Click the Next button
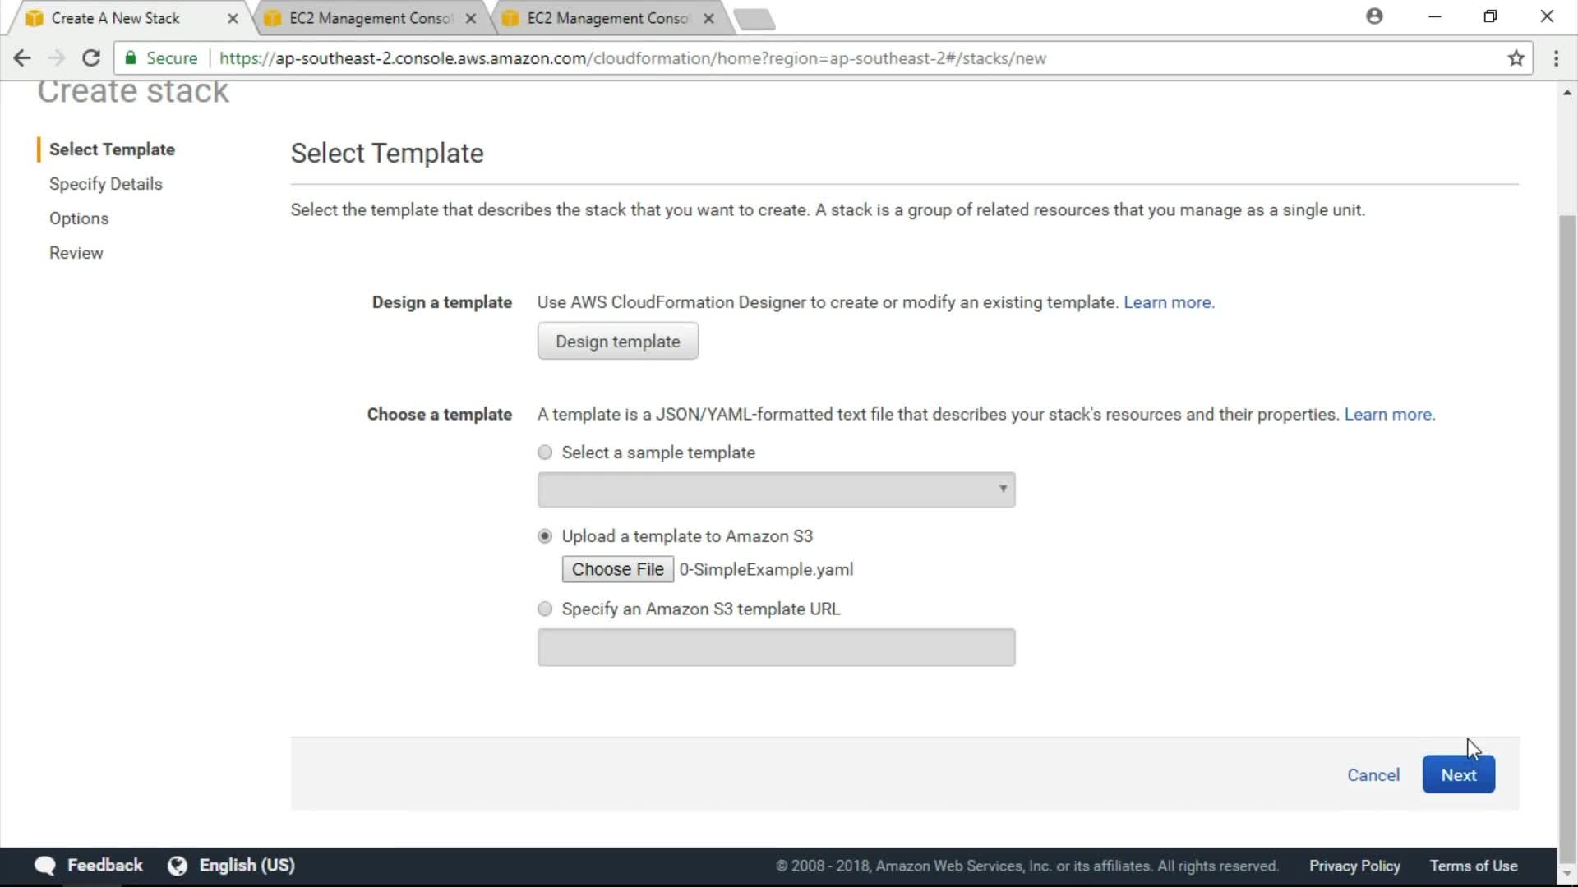 coord(1458,774)
